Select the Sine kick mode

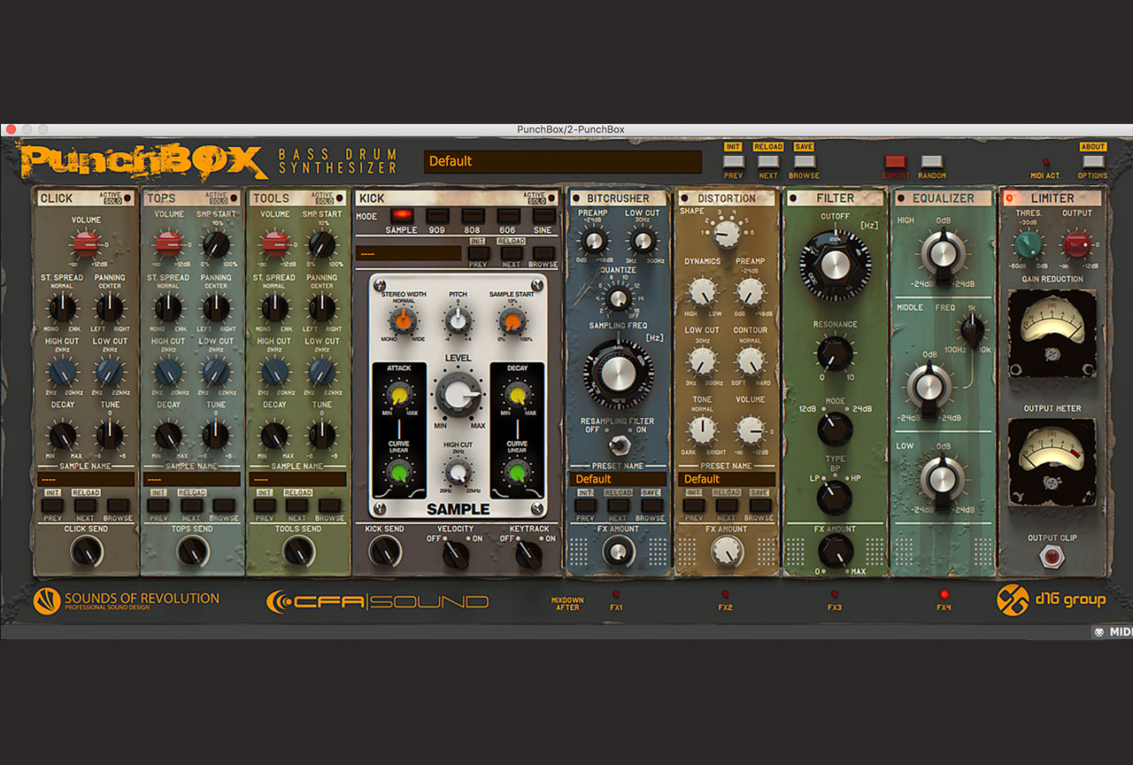point(543,215)
